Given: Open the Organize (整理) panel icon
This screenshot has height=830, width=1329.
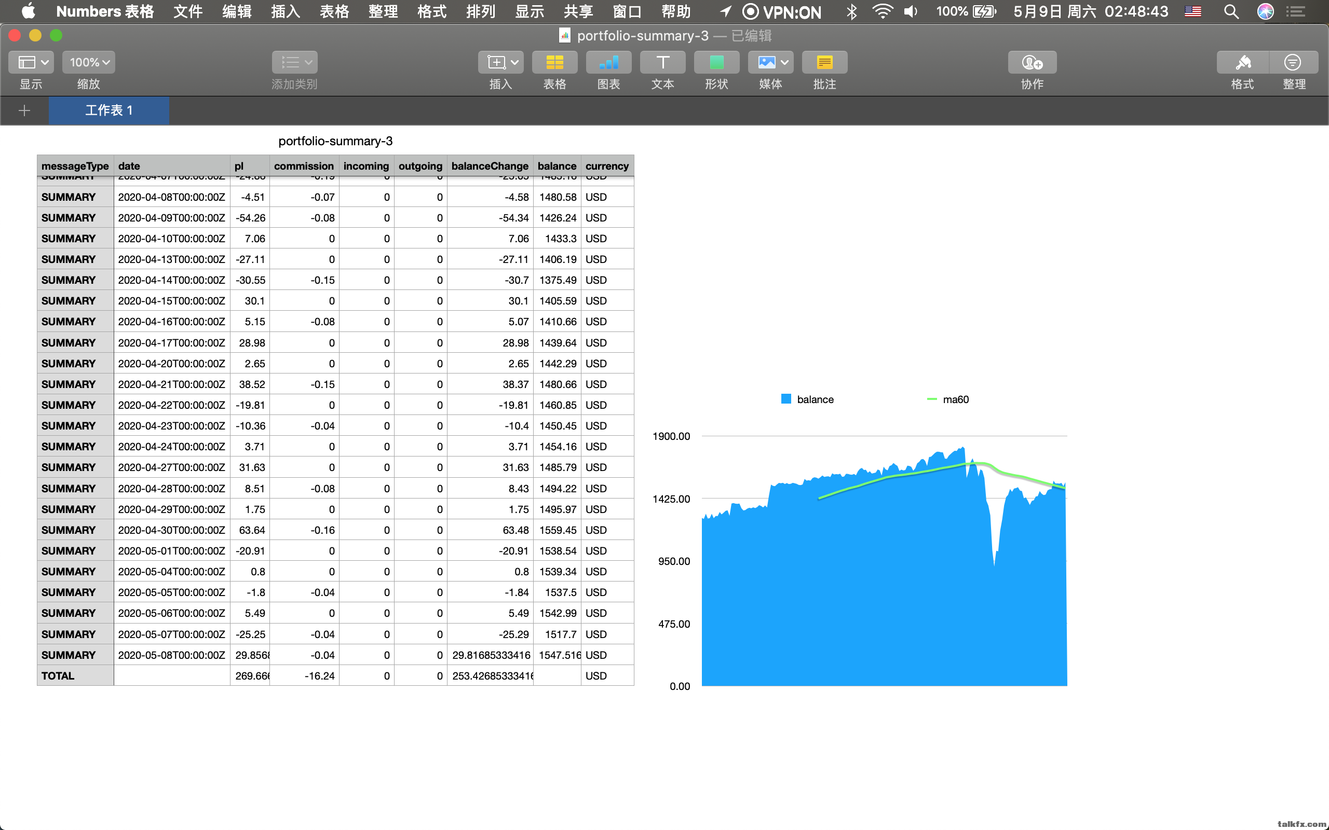Looking at the screenshot, I should click(1293, 63).
